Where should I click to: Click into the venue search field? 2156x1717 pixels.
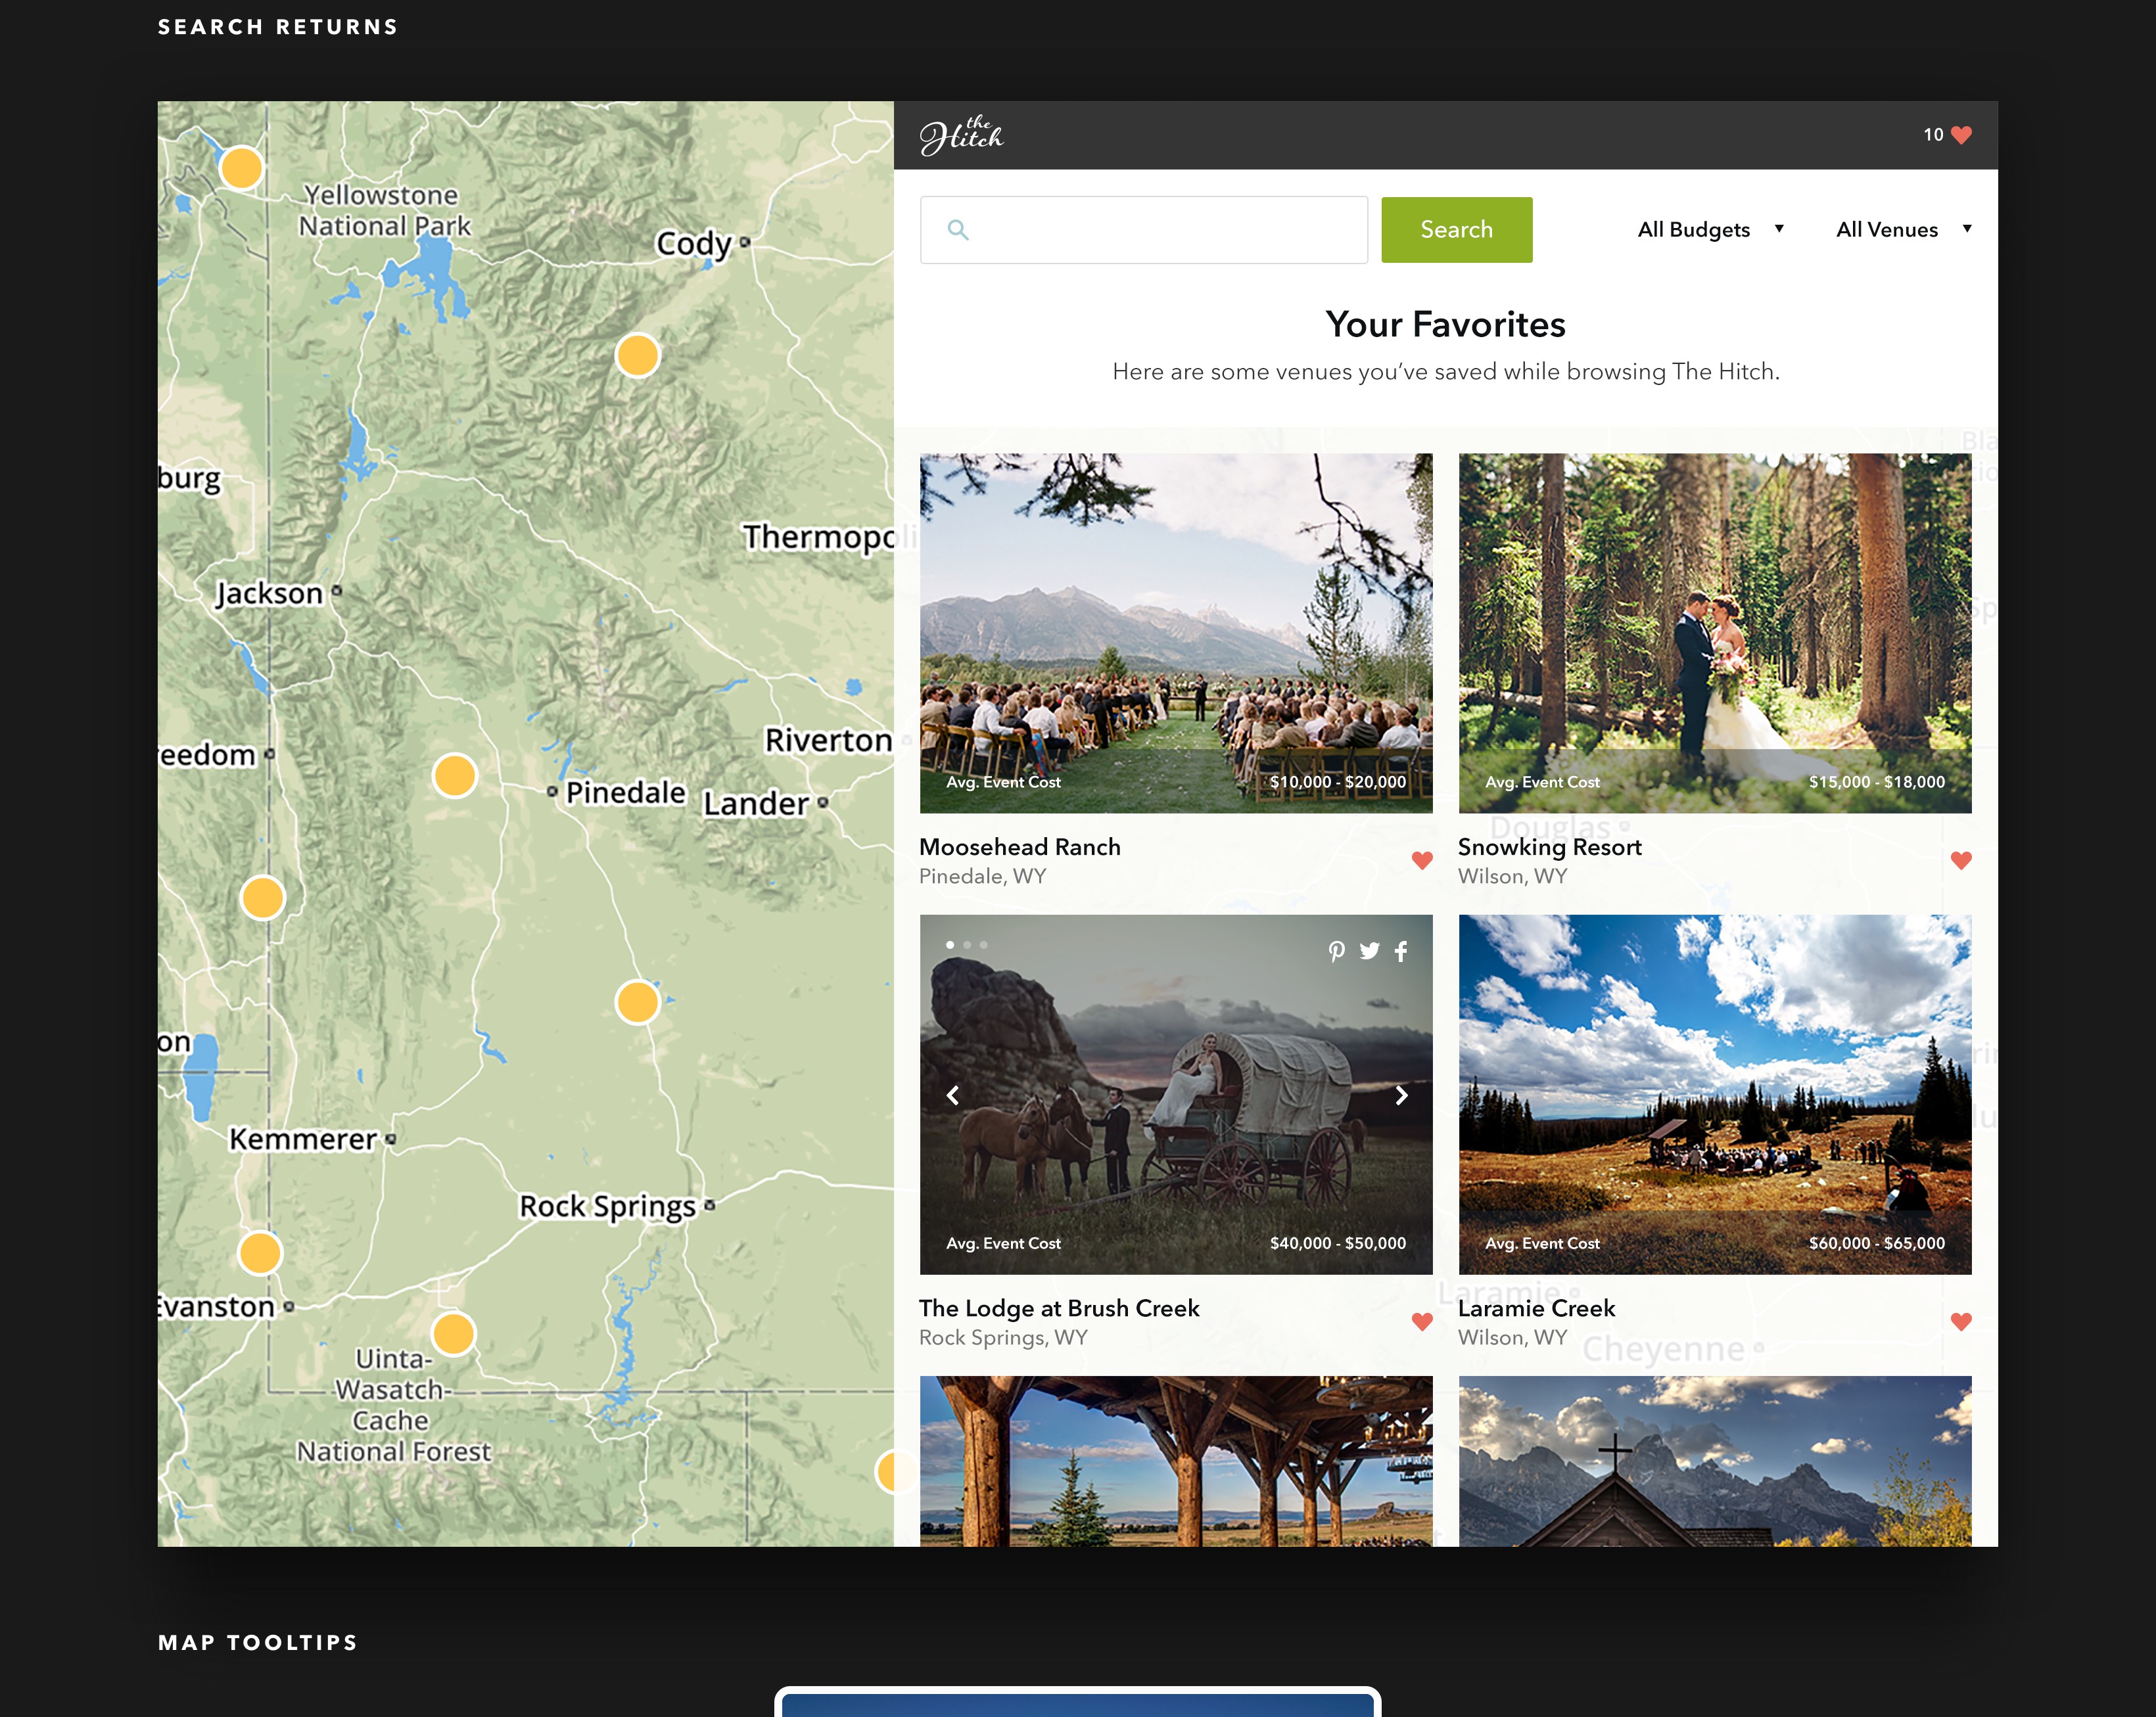point(1160,230)
